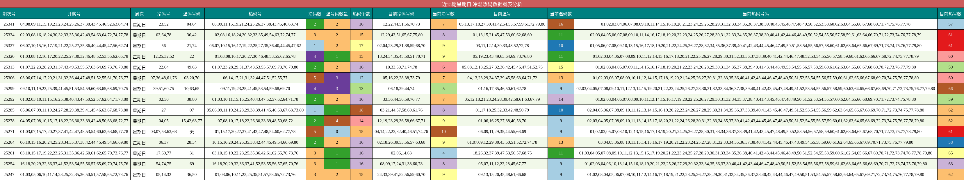Click the red 61 cell in row 25334
This screenshot has width=964, height=180.
point(951,35)
